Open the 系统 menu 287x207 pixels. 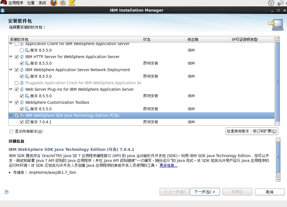point(42,3)
